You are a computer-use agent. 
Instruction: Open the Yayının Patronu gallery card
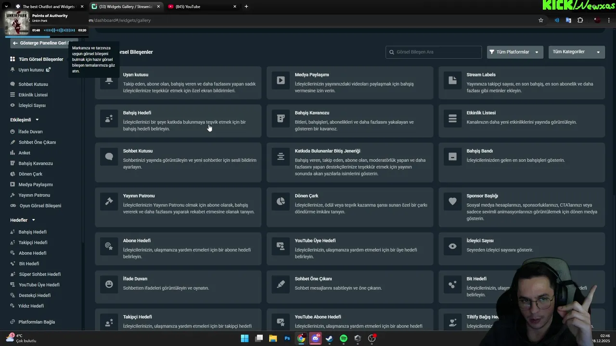pos(178,207)
